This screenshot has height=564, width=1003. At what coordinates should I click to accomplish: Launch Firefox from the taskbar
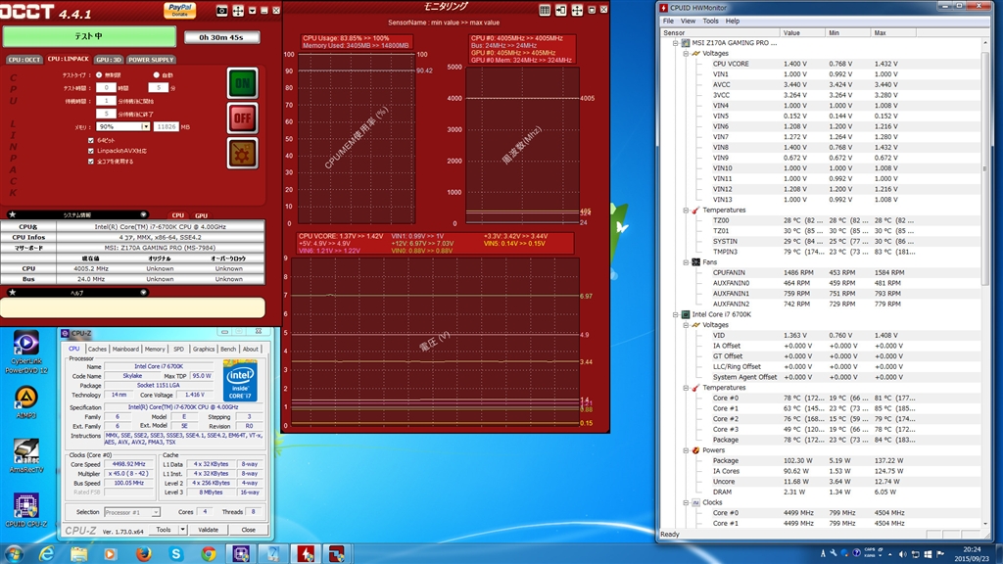143,553
